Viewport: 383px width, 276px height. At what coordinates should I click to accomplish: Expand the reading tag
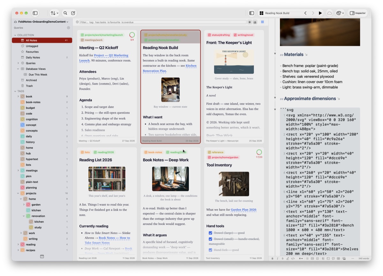tap(18, 244)
